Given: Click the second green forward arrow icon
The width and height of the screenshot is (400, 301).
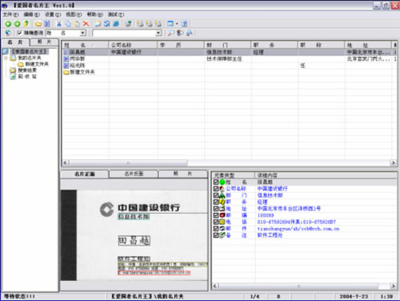Looking at the screenshot, I should click(17, 24).
